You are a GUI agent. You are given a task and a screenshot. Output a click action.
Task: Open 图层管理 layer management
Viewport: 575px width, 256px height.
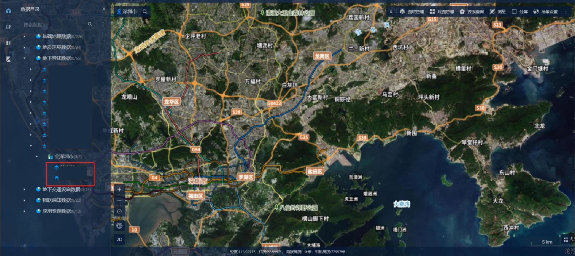[412, 12]
